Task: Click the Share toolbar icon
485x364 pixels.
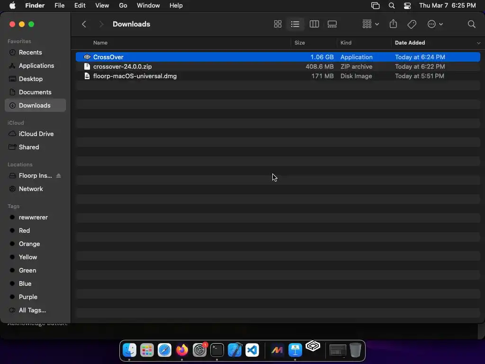Action: (393, 24)
